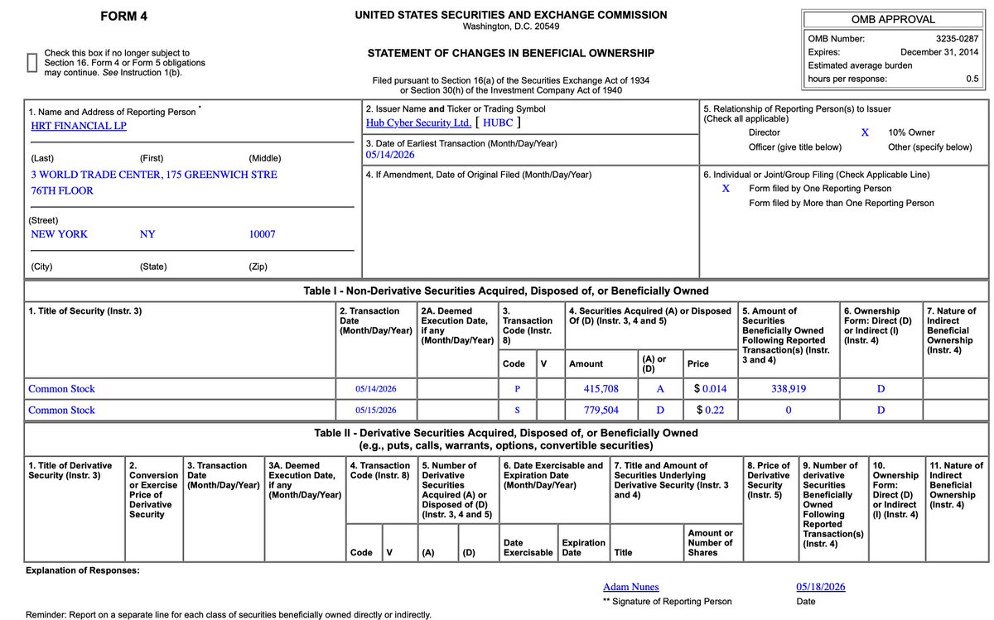Click the 05/18/2026 signature date
Image resolution: width=994 pixels, height=620 pixels.
(x=821, y=587)
